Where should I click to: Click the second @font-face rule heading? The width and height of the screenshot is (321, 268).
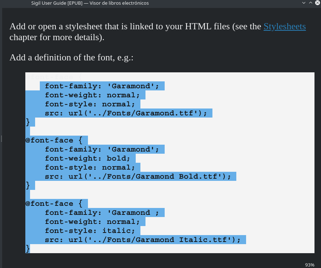[54, 140]
